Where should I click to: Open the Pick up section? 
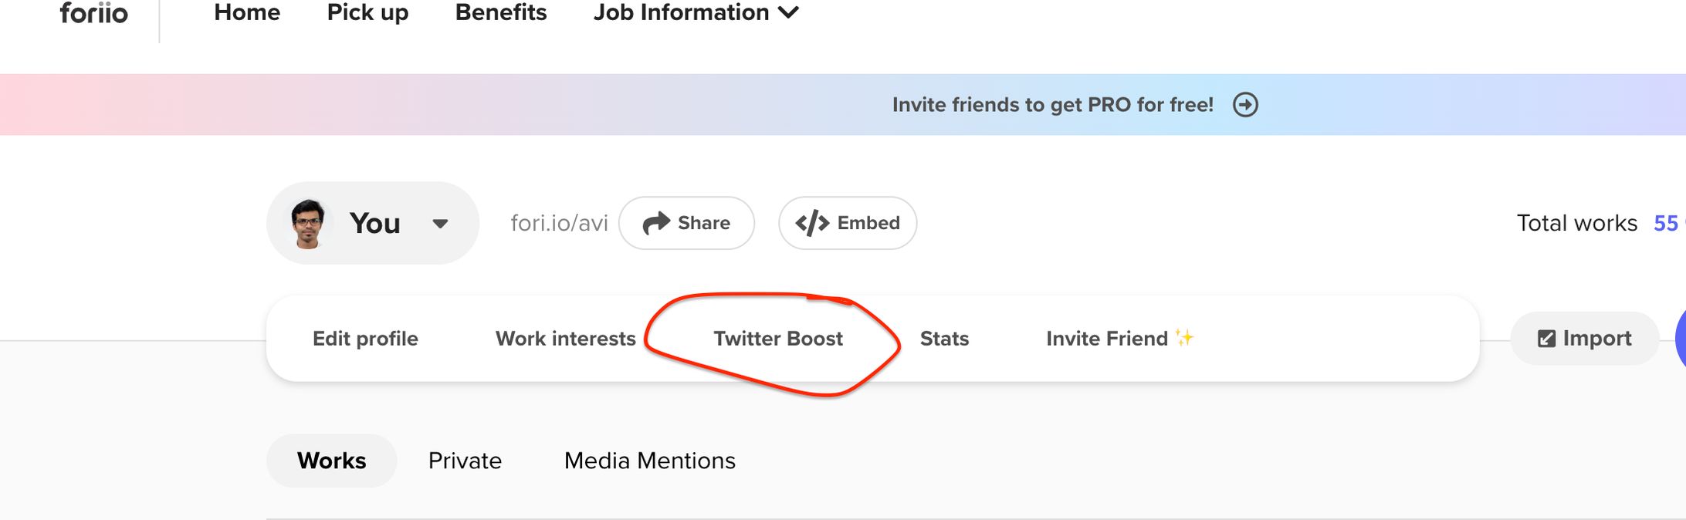(x=367, y=13)
